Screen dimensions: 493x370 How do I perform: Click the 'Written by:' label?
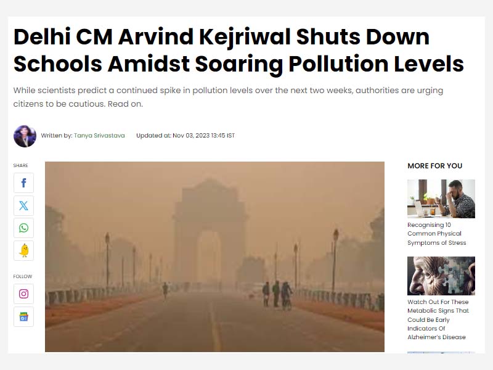(57, 136)
